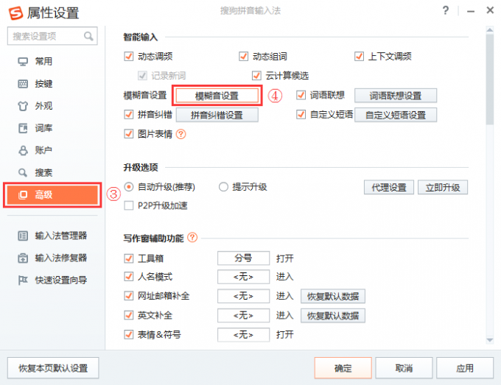Image resolution: width=501 pixels, height=385 pixels.
Task: Click the icon beside 高级 in the sidebar
Action: (x=23, y=195)
